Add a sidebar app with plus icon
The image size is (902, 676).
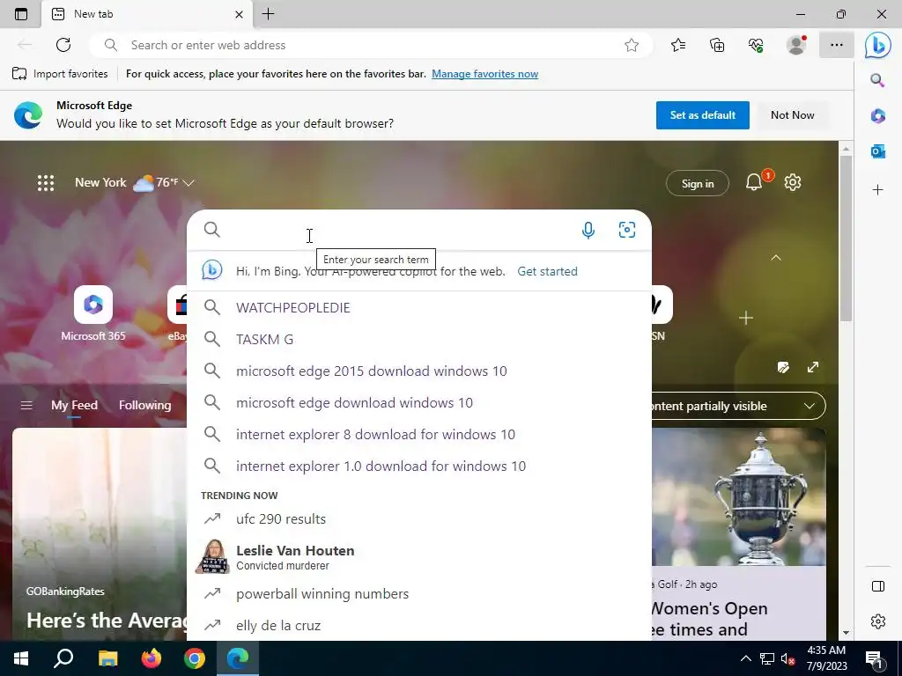(878, 190)
